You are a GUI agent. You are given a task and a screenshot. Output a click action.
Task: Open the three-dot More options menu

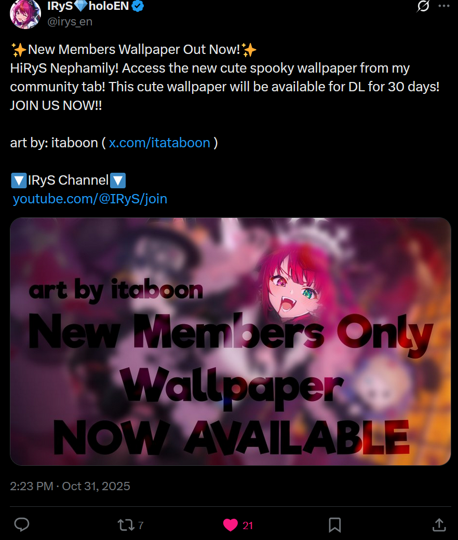click(444, 6)
